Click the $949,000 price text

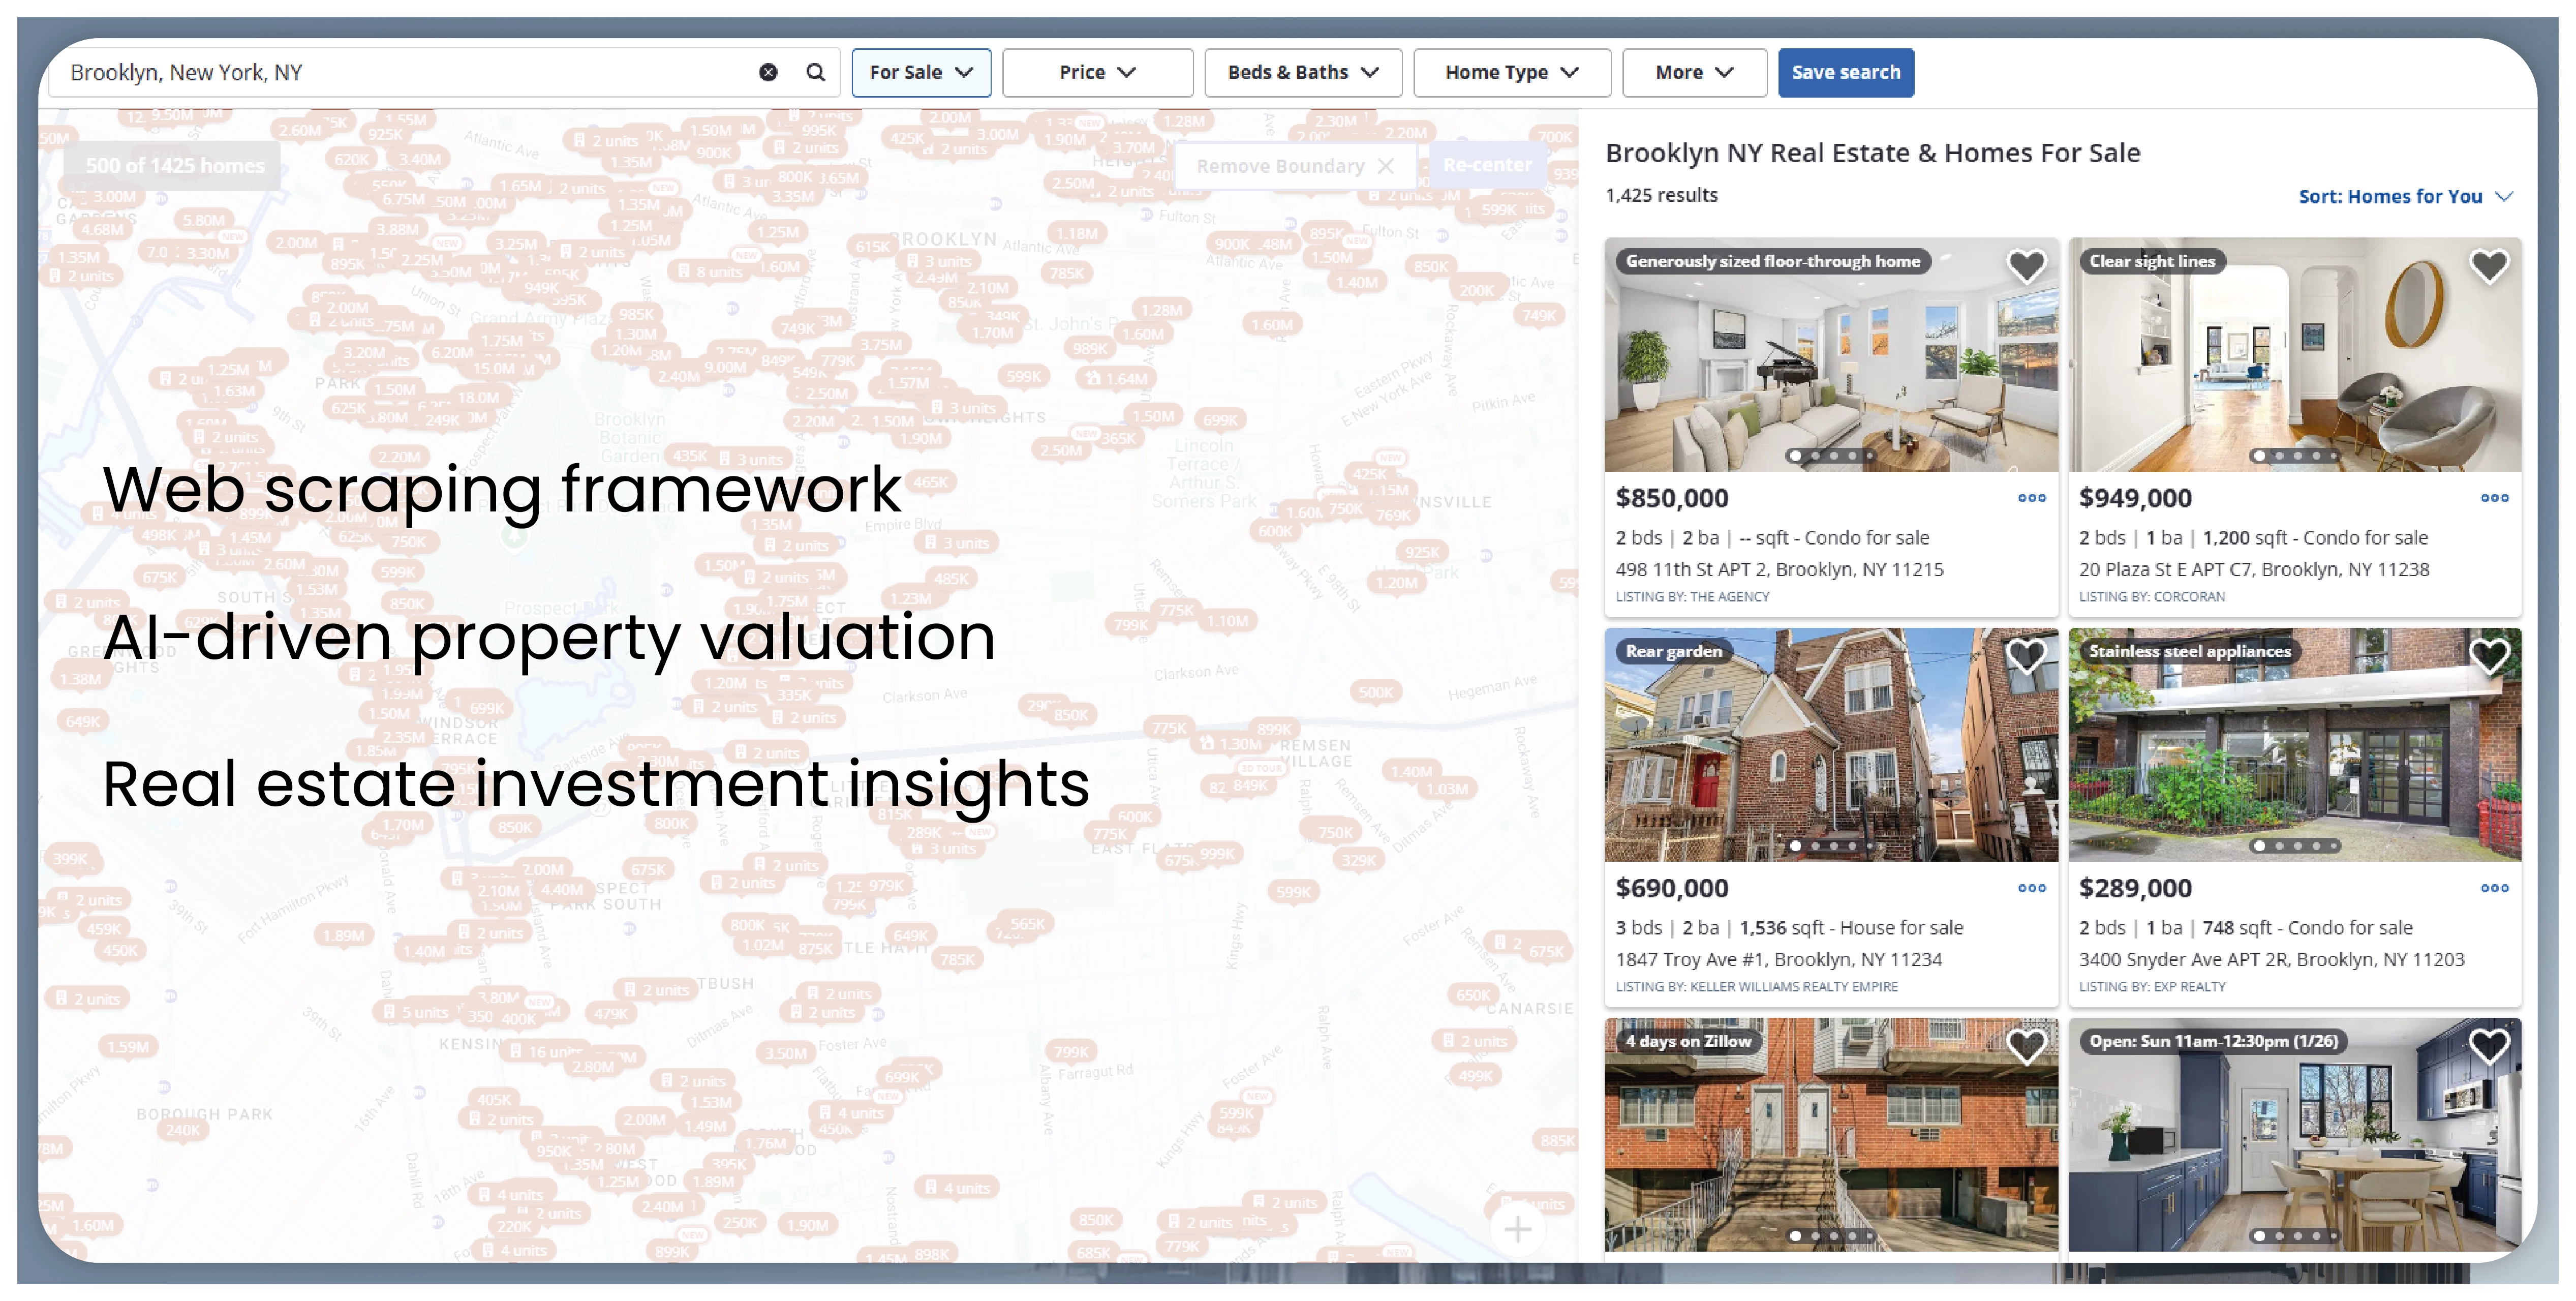2135,498
